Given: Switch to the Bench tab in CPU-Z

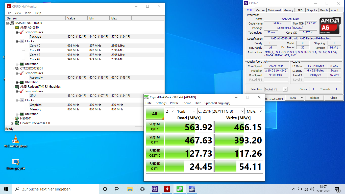Looking at the screenshot, I should click(324, 10).
